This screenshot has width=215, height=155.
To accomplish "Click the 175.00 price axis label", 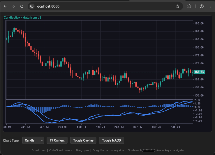I will click(x=199, y=56).
